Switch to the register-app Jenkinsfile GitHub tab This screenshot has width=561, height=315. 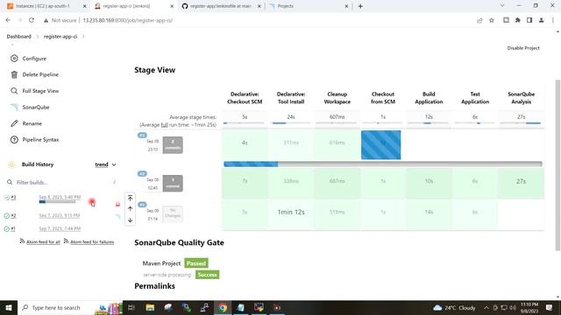220,6
